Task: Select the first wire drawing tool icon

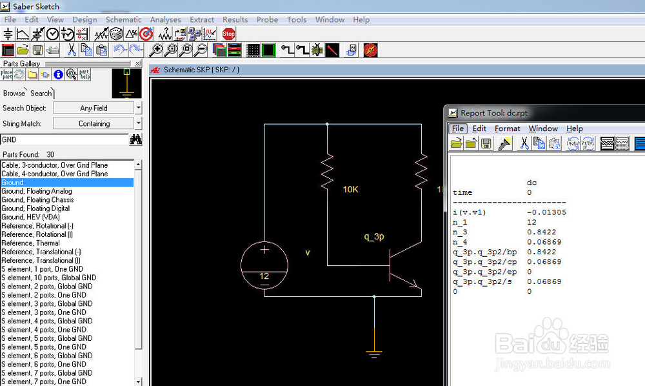Action: click(x=287, y=50)
